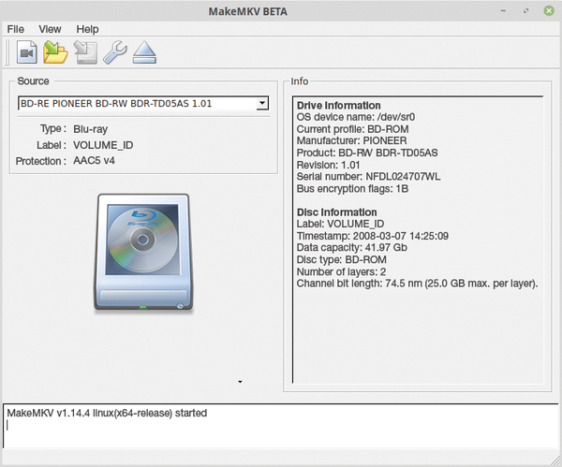Click 'Number of layers: 2' line
The image size is (562, 467).
point(341,271)
